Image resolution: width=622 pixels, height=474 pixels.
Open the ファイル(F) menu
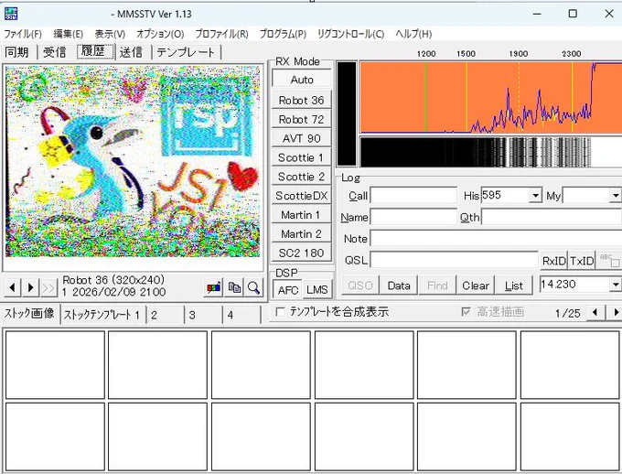pos(23,34)
